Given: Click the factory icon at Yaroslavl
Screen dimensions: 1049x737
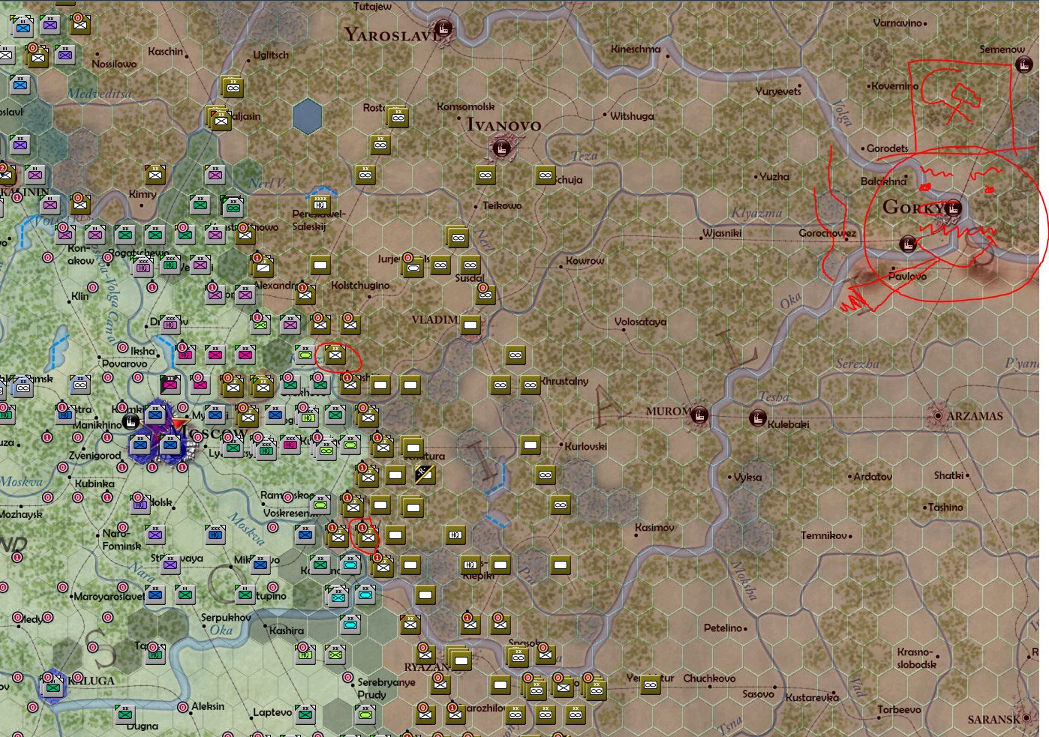Looking at the screenshot, I should pos(443,29).
